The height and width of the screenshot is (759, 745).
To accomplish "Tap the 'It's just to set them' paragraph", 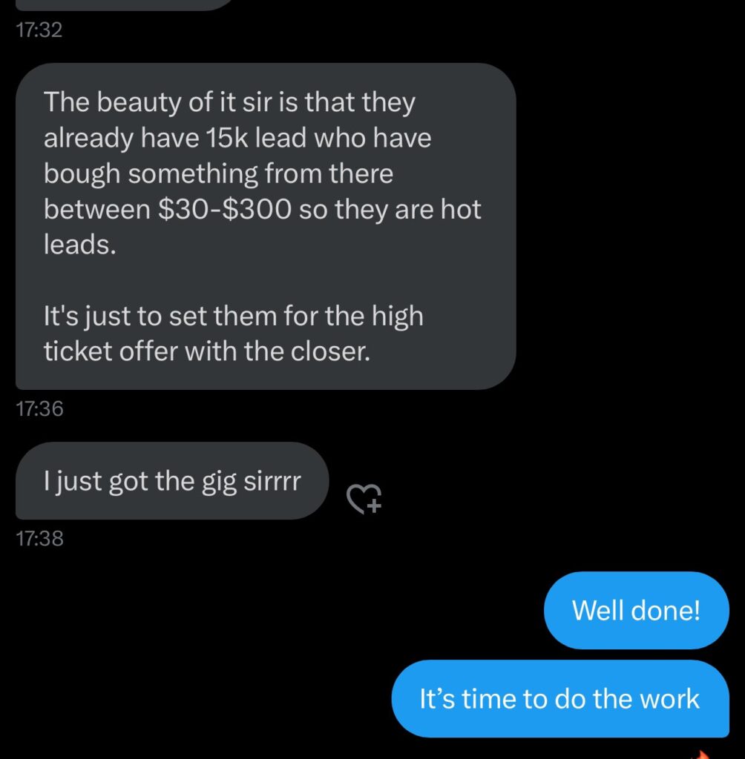I will [x=234, y=333].
